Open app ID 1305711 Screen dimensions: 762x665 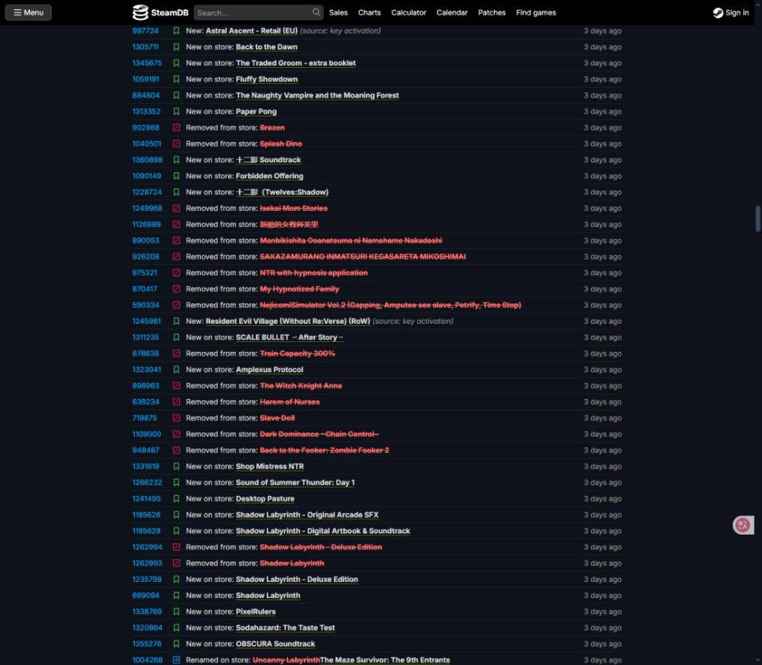pyautogui.click(x=146, y=47)
